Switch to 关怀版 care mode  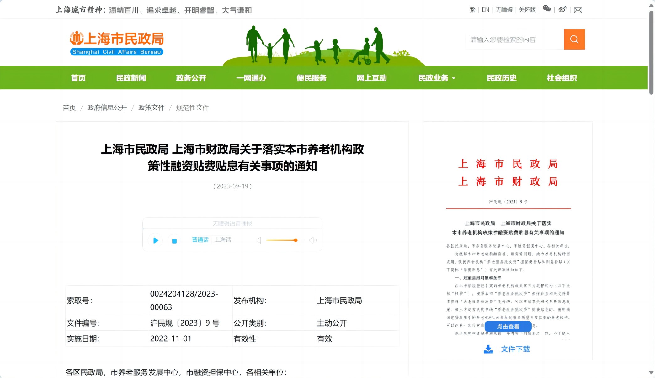pyautogui.click(x=527, y=10)
